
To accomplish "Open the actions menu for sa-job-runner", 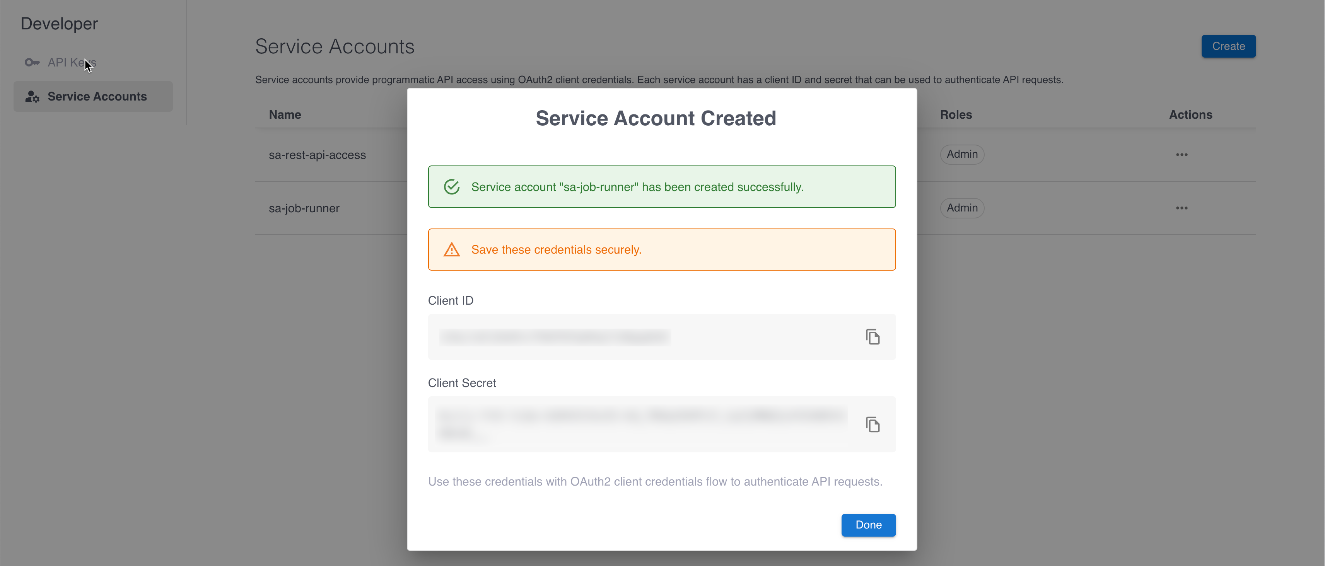I will [1182, 208].
